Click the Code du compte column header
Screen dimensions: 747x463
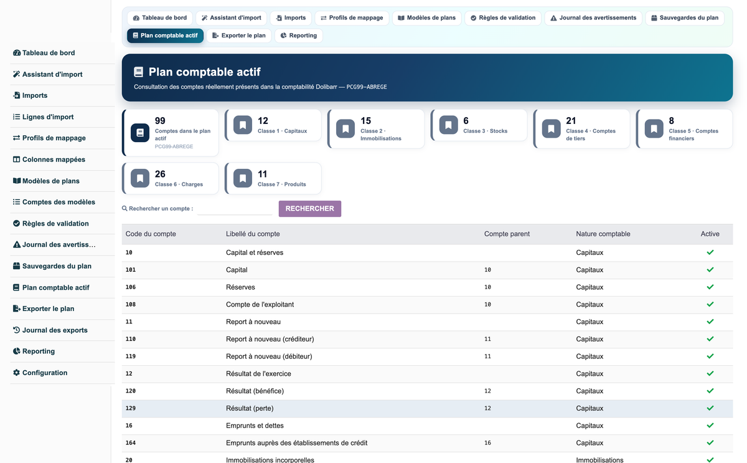[151, 234]
